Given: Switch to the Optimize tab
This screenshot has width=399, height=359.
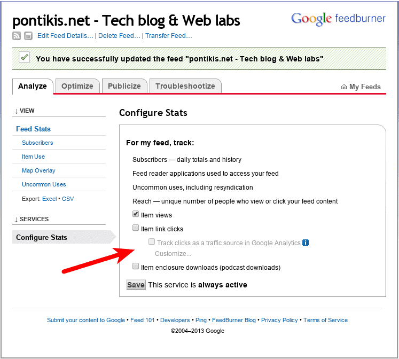Looking at the screenshot, I should pos(77,86).
